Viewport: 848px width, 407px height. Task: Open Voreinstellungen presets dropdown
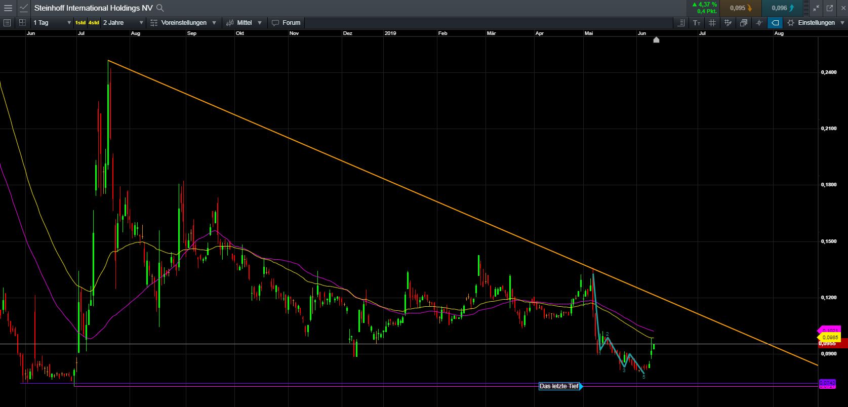184,23
